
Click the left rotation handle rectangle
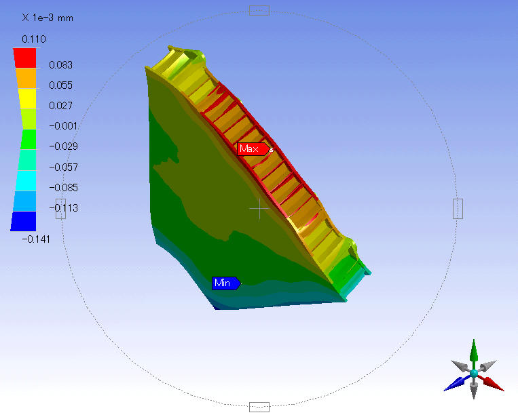point(61,209)
